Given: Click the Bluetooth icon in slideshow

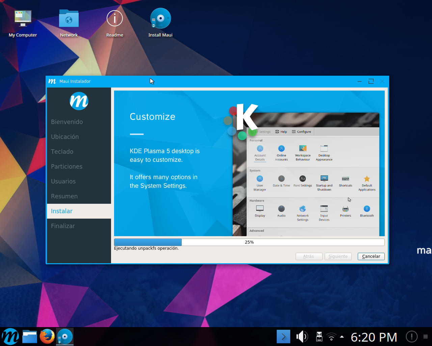Looking at the screenshot, I should tap(367, 211).
